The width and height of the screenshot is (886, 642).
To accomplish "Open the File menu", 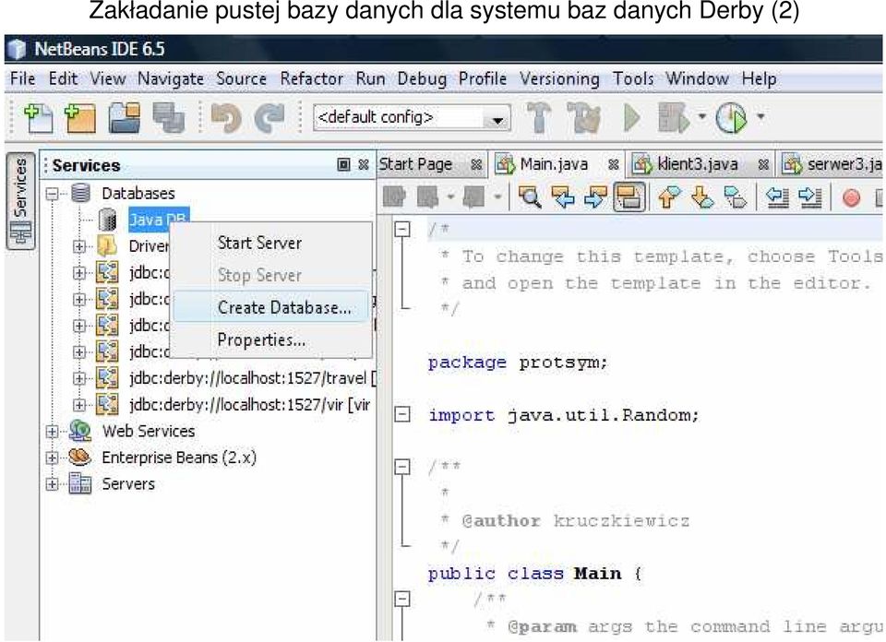I will point(22,78).
